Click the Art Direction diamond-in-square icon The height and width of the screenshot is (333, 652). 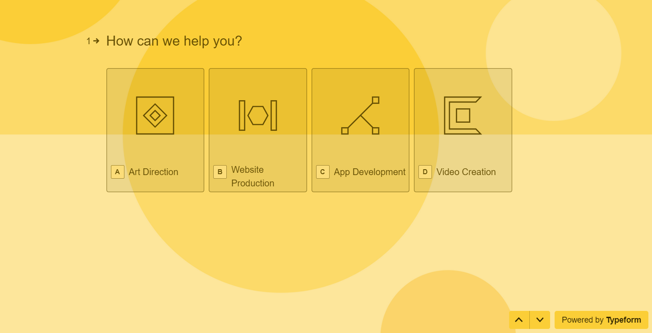[155, 116]
